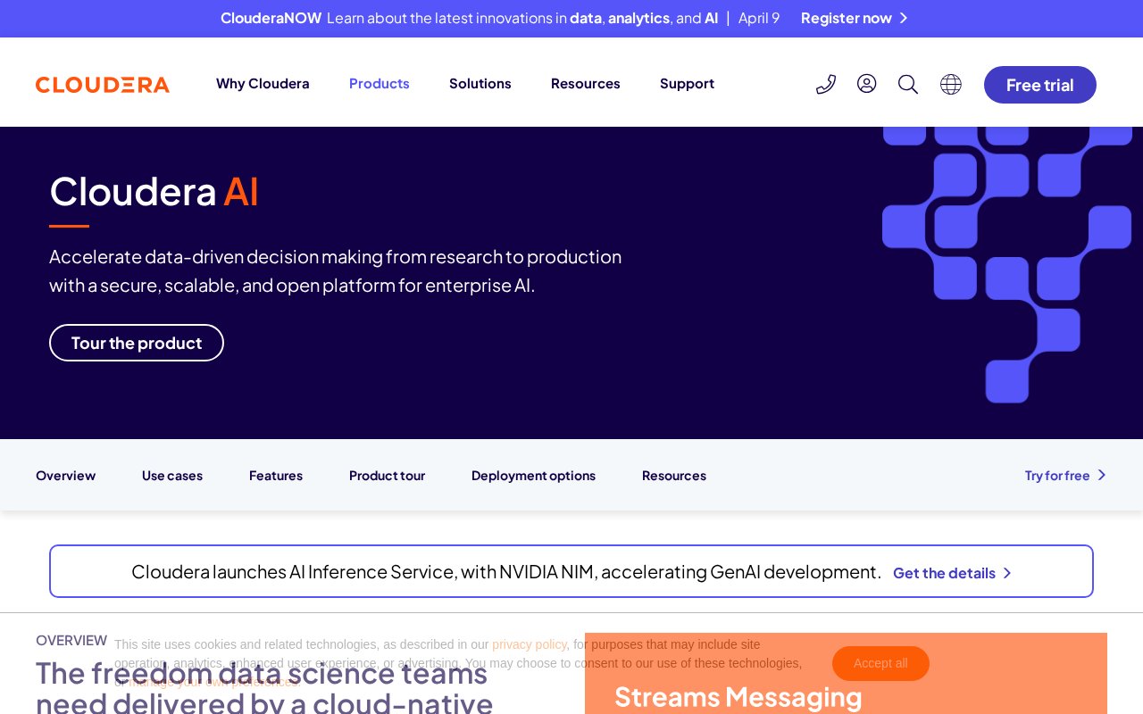
Task: Click the Cloudera AI heading
Action: coord(154,191)
